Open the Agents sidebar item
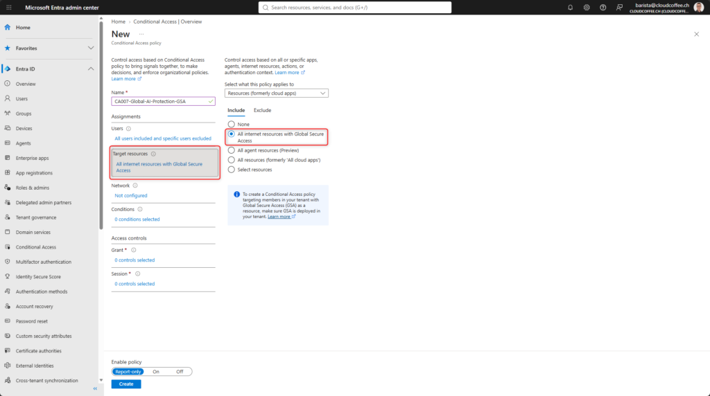 click(x=23, y=143)
